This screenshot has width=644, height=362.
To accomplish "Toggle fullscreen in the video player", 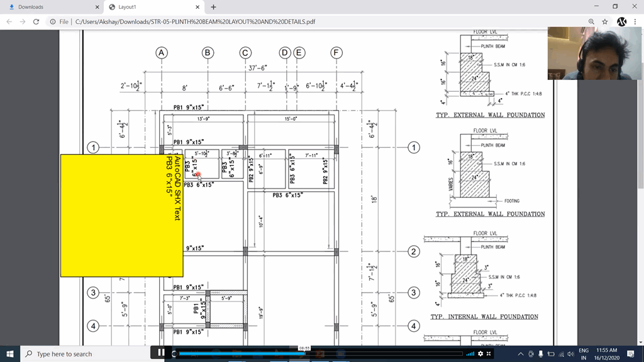I will click(489, 353).
